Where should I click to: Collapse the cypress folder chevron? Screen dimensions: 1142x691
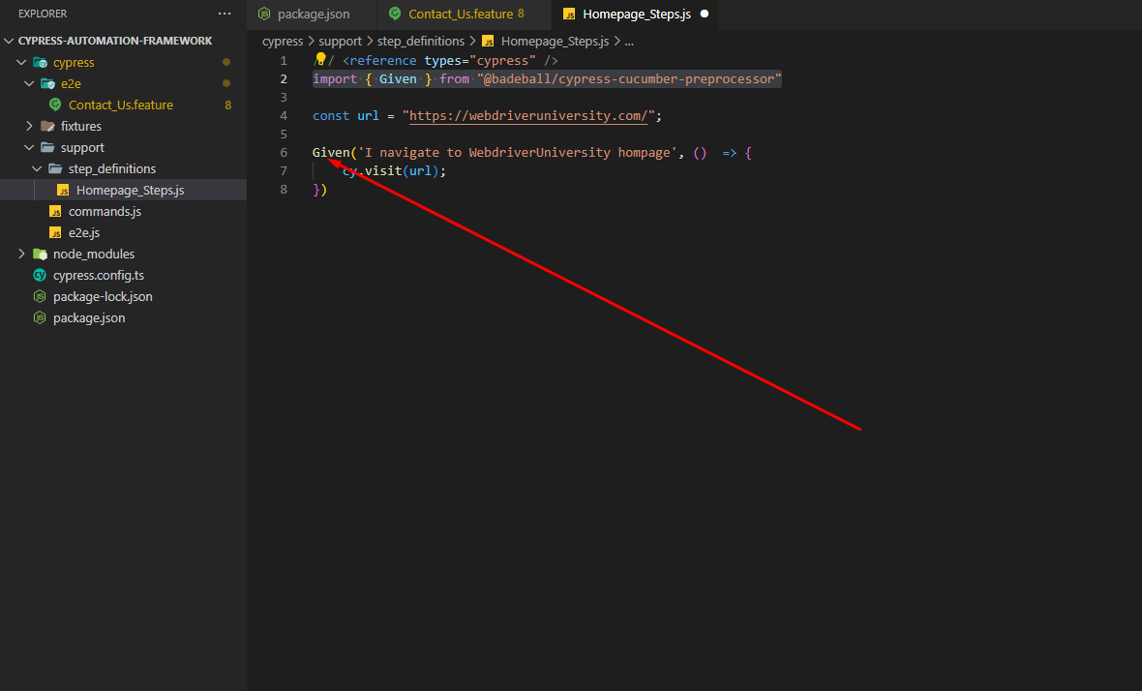click(x=22, y=63)
